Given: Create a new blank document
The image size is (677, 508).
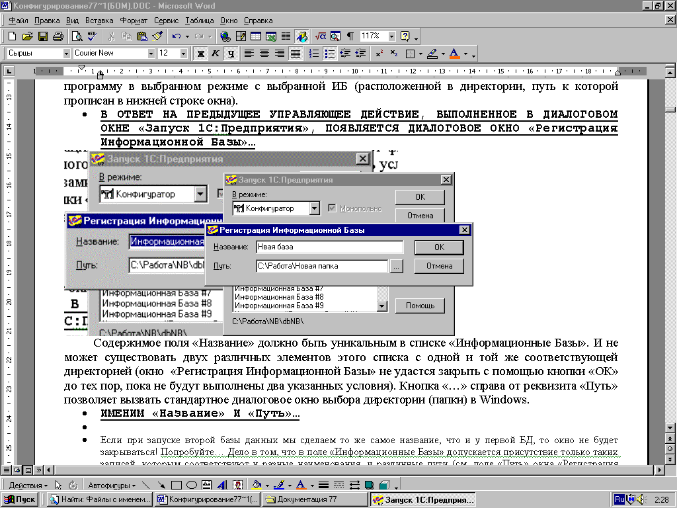Looking at the screenshot, I should 12,36.
